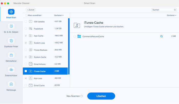
Task: Click the 4,97 GB size value
Action: [x=58, y=21]
